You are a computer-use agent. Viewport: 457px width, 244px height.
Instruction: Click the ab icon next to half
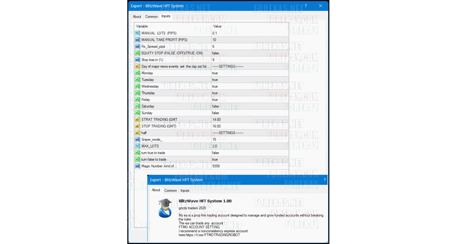pyautogui.click(x=137, y=133)
